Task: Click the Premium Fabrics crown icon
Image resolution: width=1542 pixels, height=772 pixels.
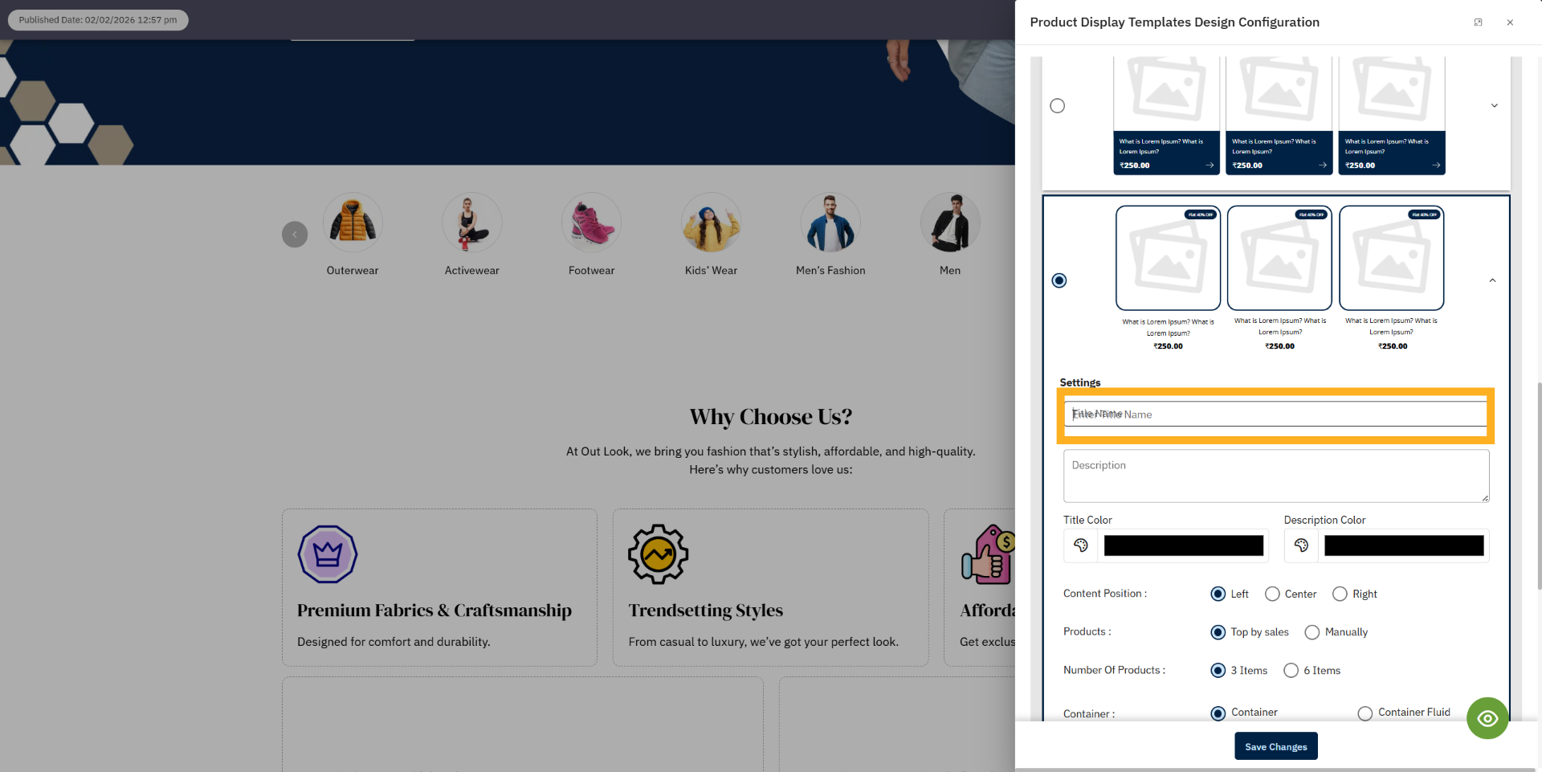Action: point(327,553)
